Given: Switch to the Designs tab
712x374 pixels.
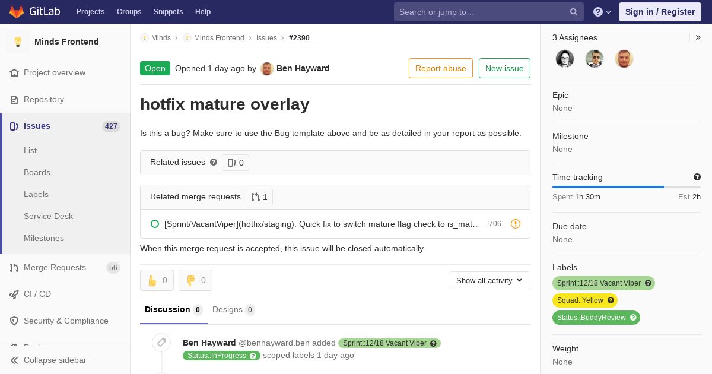Looking at the screenshot, I should [234, 309].
